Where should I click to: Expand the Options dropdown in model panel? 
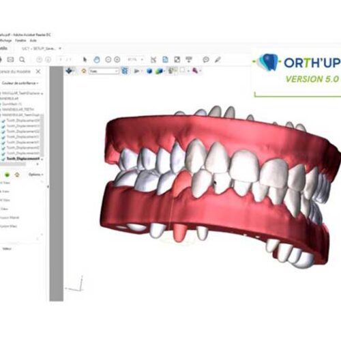pos(35,175)
